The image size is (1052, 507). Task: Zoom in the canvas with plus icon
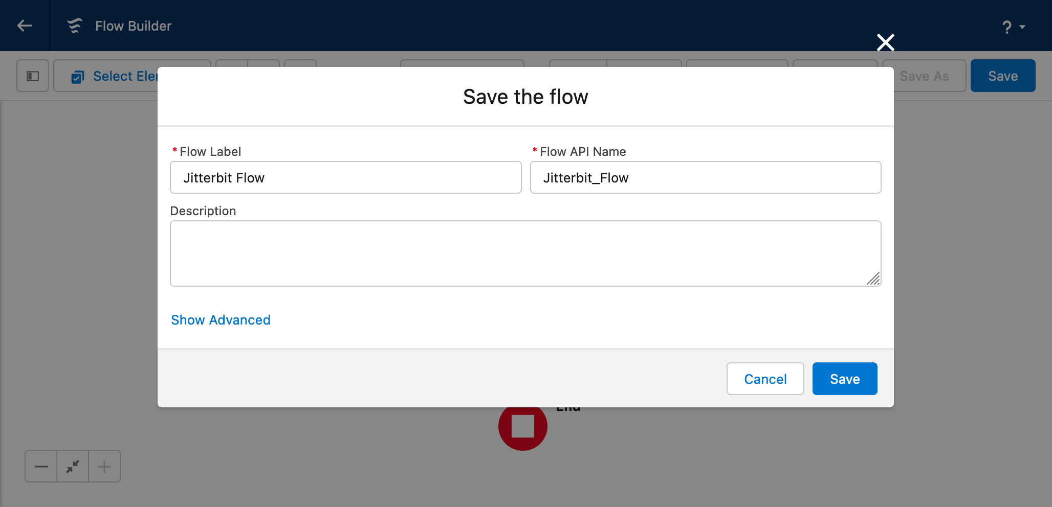tap(104, 466)
